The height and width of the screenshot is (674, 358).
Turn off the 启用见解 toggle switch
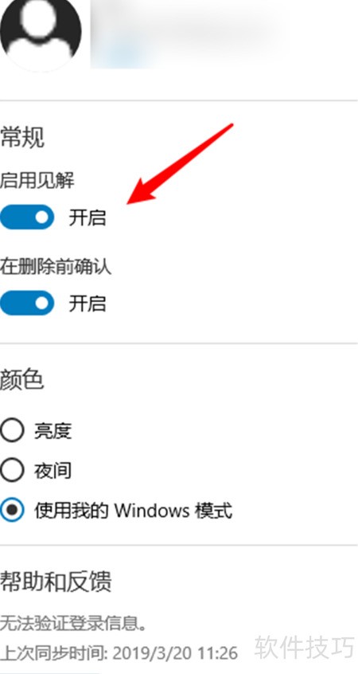(27, 217)
